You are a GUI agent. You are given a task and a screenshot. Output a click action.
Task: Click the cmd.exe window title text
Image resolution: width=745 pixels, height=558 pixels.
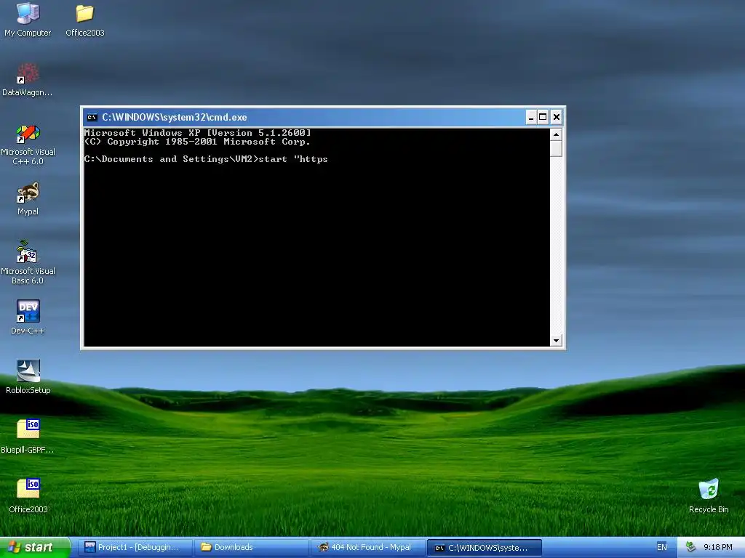(175, 117)
